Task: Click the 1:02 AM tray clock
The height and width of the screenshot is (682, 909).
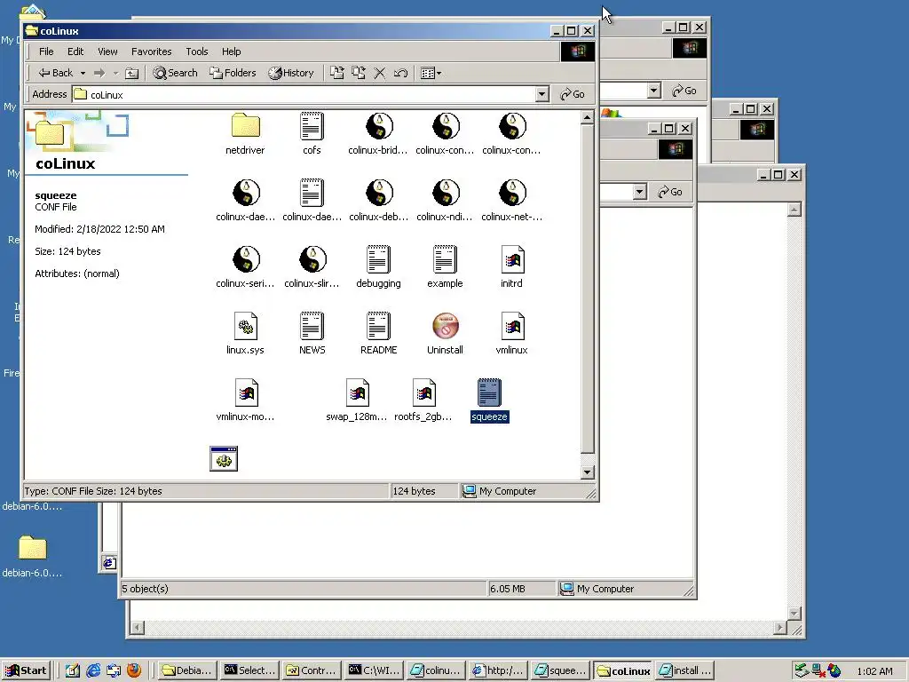Action: pos(874,671)
